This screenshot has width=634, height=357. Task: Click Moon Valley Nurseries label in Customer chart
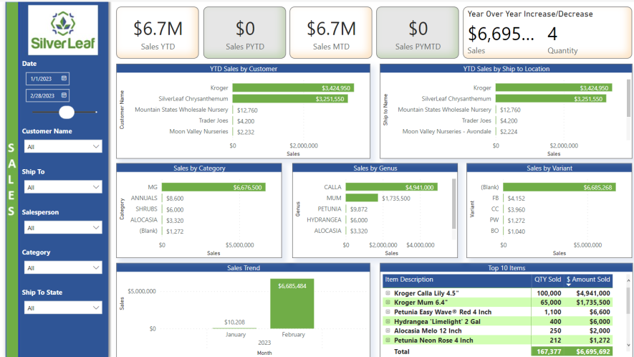pos(198,132)
